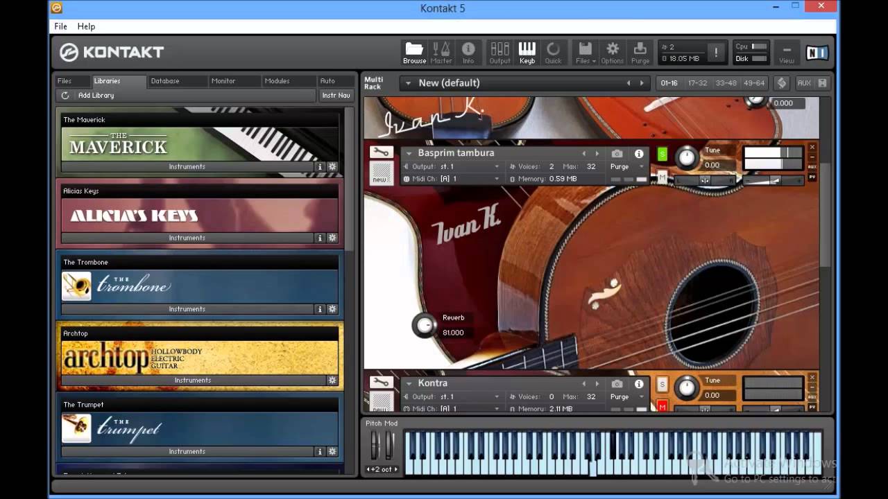Click the Instr Nav button
The image size is (888, 499).
tap(336, 96)
